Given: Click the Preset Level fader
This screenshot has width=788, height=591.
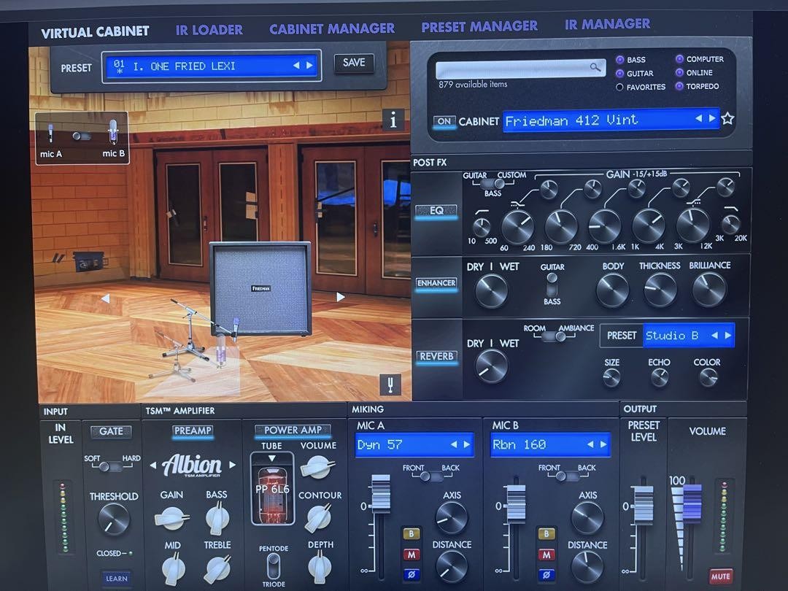Looking at the screenshot, I should click(x=644, y=505).
